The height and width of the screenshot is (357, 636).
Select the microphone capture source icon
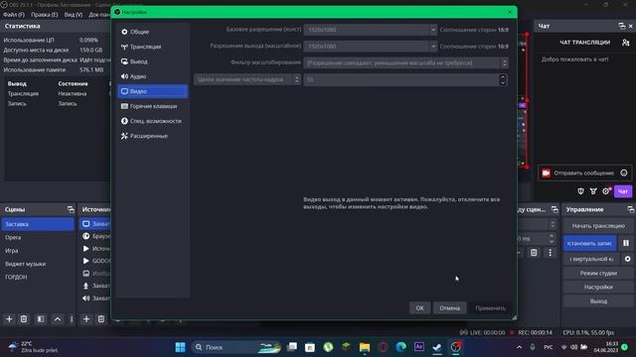click(x=86, y=286)
